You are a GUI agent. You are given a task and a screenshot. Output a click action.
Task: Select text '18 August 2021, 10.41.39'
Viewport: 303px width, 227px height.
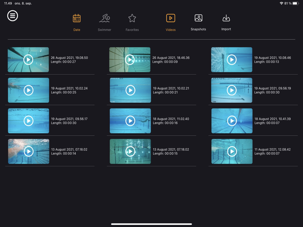pos(273,119)
